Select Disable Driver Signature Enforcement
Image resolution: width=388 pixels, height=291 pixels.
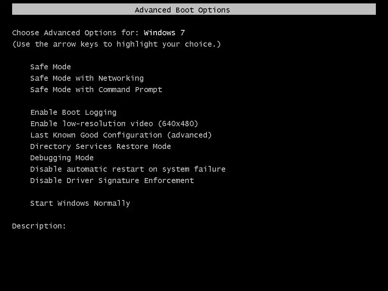coord(112,181)
